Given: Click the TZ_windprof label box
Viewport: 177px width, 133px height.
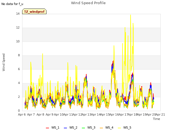Looking at the screenshot, I should click(x=34, y=11).
